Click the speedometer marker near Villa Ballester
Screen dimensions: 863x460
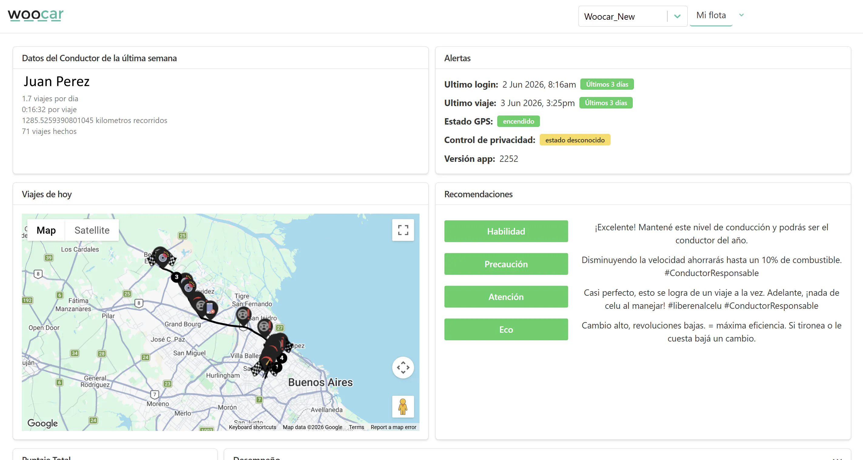(x=267, y=362)
